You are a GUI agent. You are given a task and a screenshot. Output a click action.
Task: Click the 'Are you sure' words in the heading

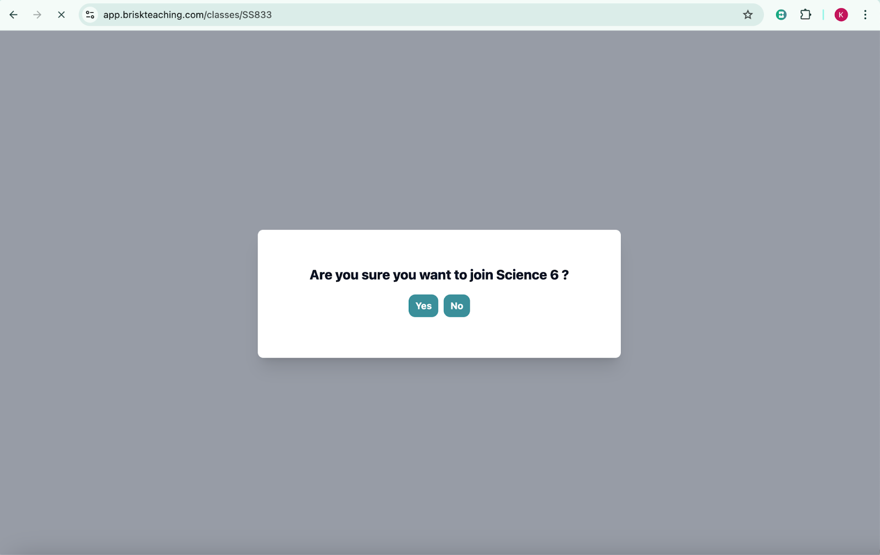[x=334, y=275]
